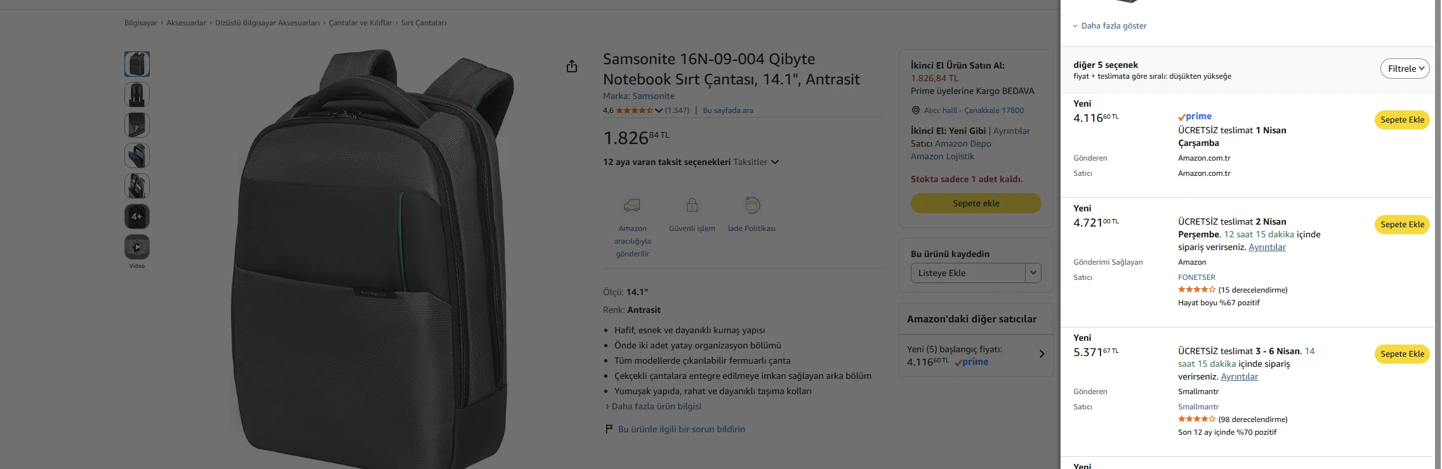Expand Daha fazla göster section
This screenshot has width=1442, height=469.
pyautogui.click(x=1113, y=26)
